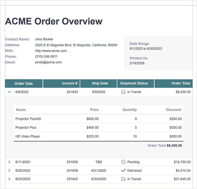Click the Order Date column header

point(24,83)
